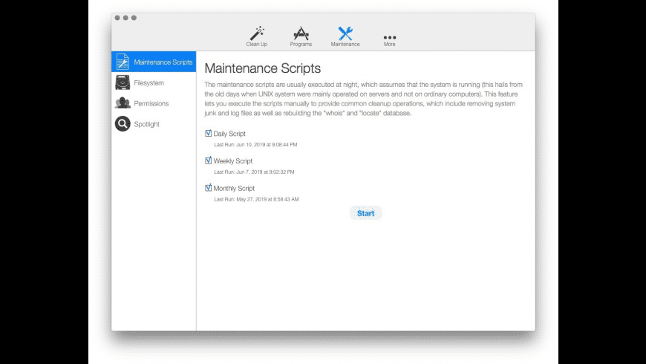Uncheck the Monthly Script checkbox
This screenshot has height=364, width=646.
pos(208,187)
